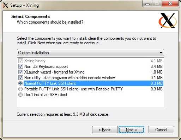Toggle XLaunch wizard checkbox
This screenshot has width=181, height=140.
coord(20,72)
